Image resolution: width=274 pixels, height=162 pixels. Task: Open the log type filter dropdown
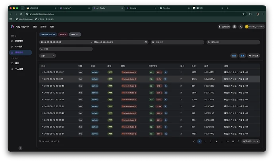click(x=48, y=55)
